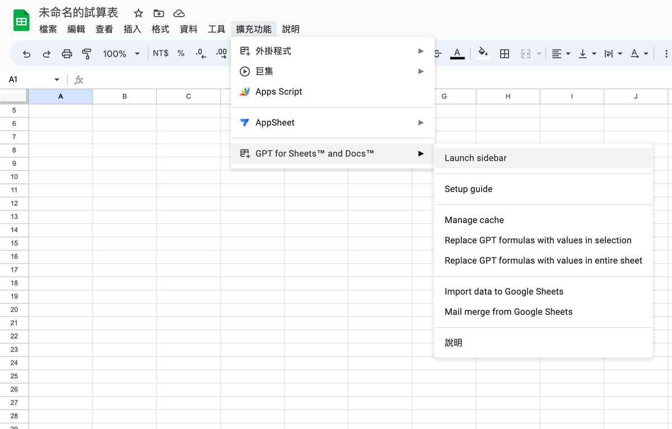Close the 擴充功能 menu
672x429 pixels.
[254, 29]
